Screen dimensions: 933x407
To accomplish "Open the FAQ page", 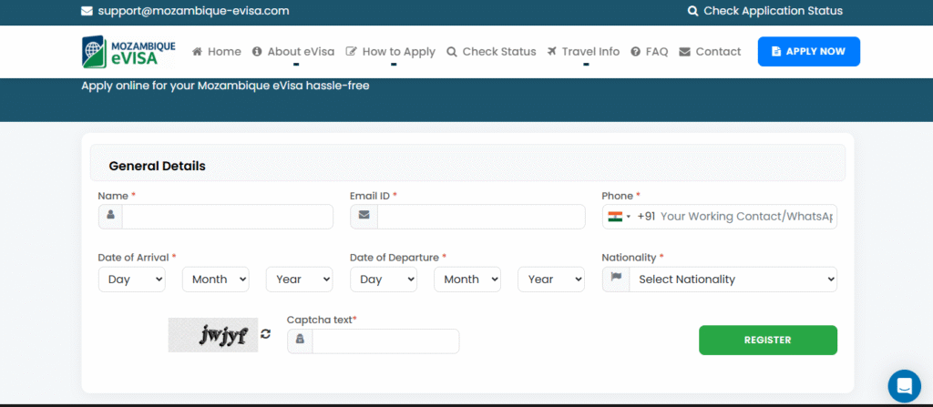I will [x=650, y=52].
